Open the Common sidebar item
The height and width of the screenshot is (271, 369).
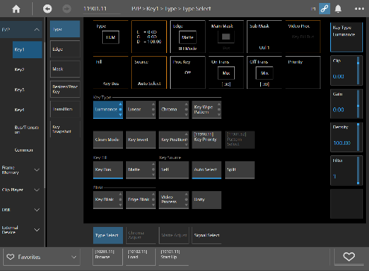[x=28, y=150]
